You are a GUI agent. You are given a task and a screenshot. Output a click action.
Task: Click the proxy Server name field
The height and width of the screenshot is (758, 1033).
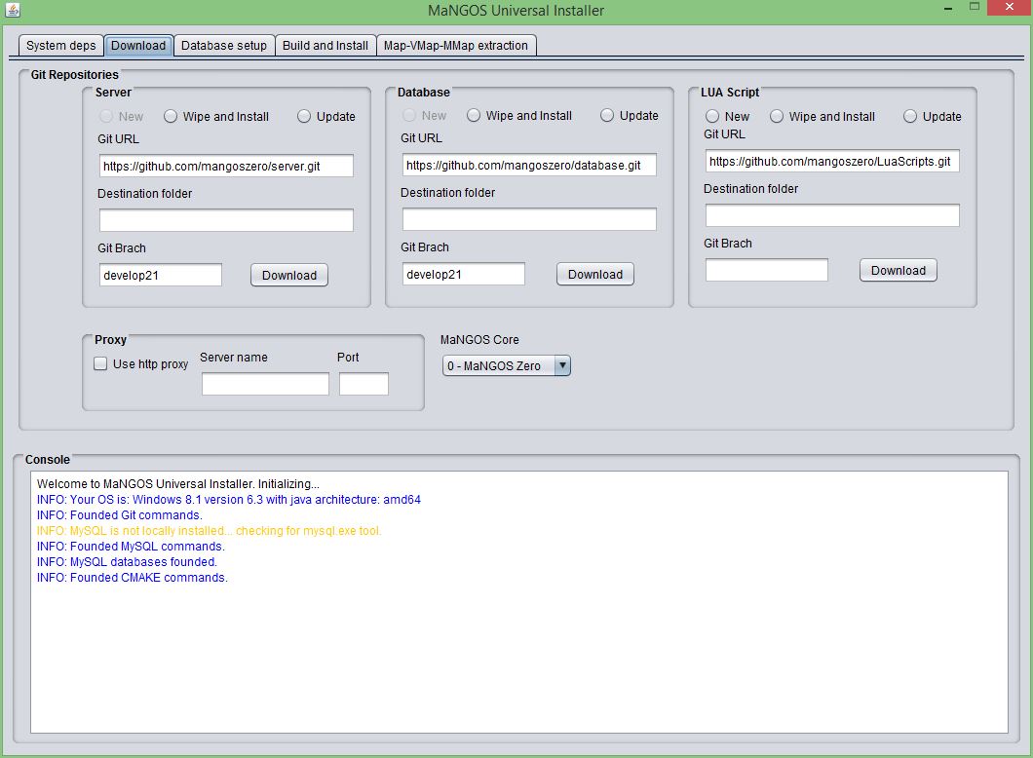tap(265, 384)
